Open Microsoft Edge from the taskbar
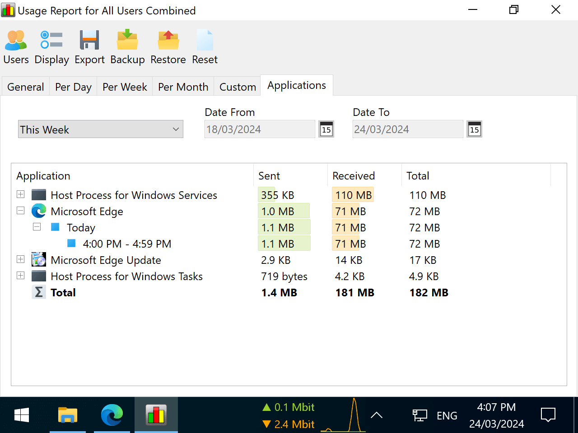Screen dimensions: 578x433 (112, 415)
